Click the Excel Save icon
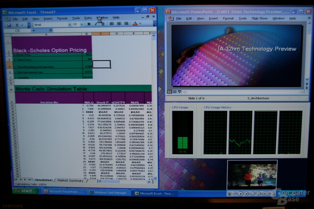 9,25
